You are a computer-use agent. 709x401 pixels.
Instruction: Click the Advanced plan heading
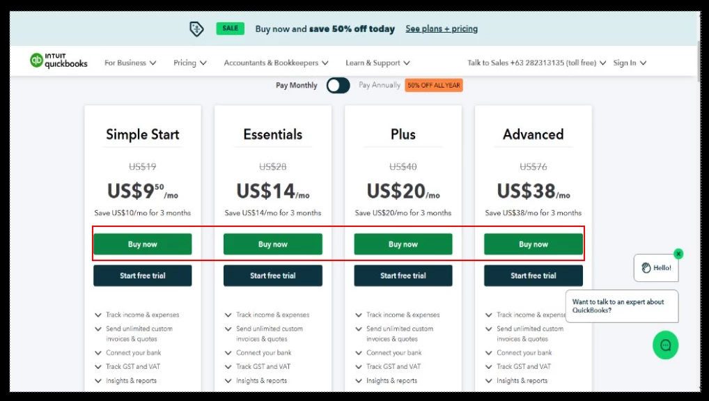coord(533,134)
